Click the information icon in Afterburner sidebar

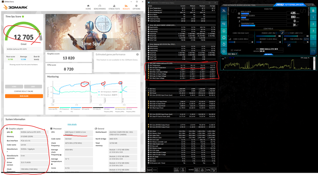[224, 31]
